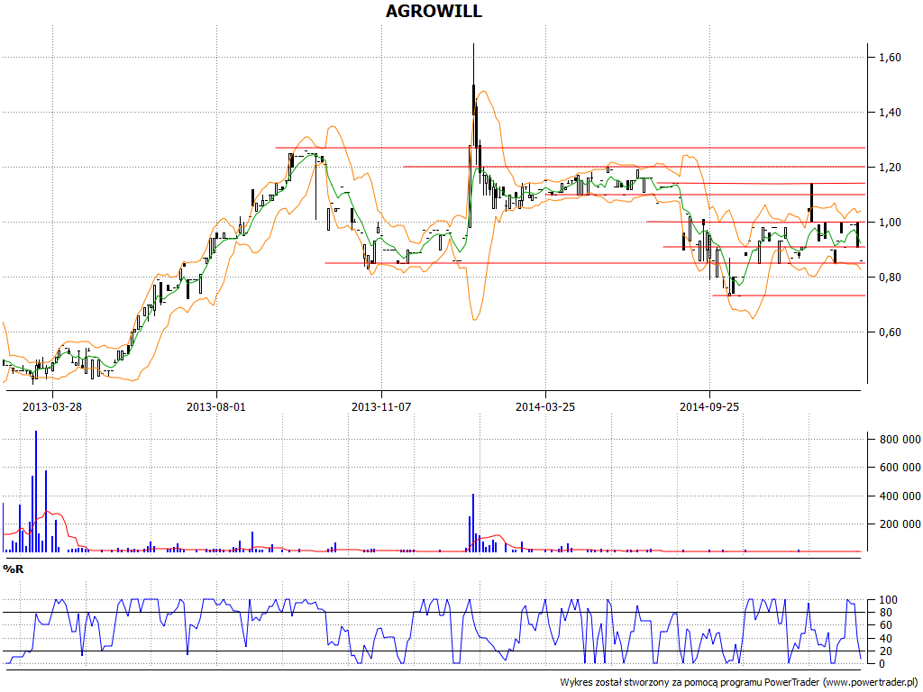Select the 2014-09-25 date label

(x=709, y=406)
